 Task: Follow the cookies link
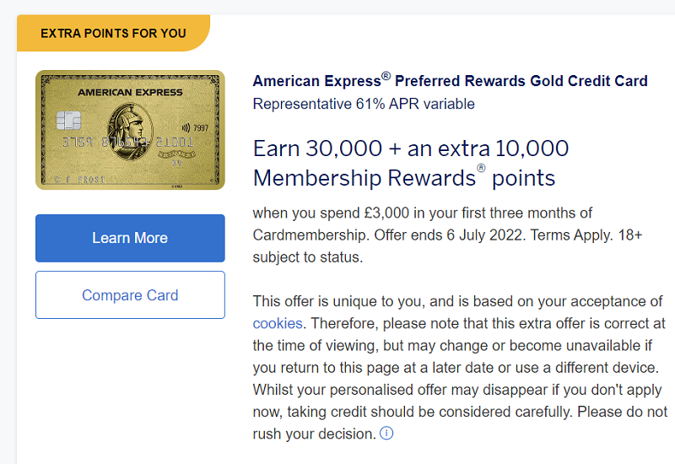(278, 323)
